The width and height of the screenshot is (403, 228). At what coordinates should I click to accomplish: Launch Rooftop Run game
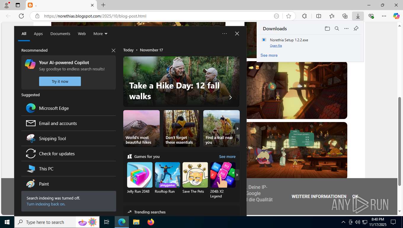point(167,178)
